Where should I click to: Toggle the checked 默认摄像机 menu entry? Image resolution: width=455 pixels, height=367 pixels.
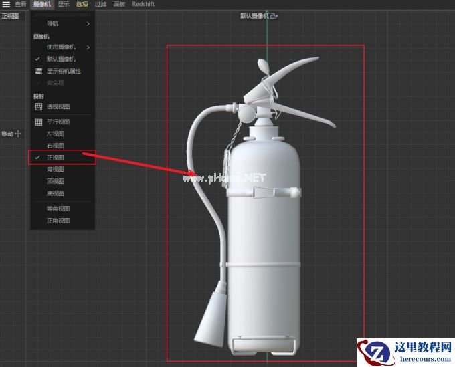(61, 59)
